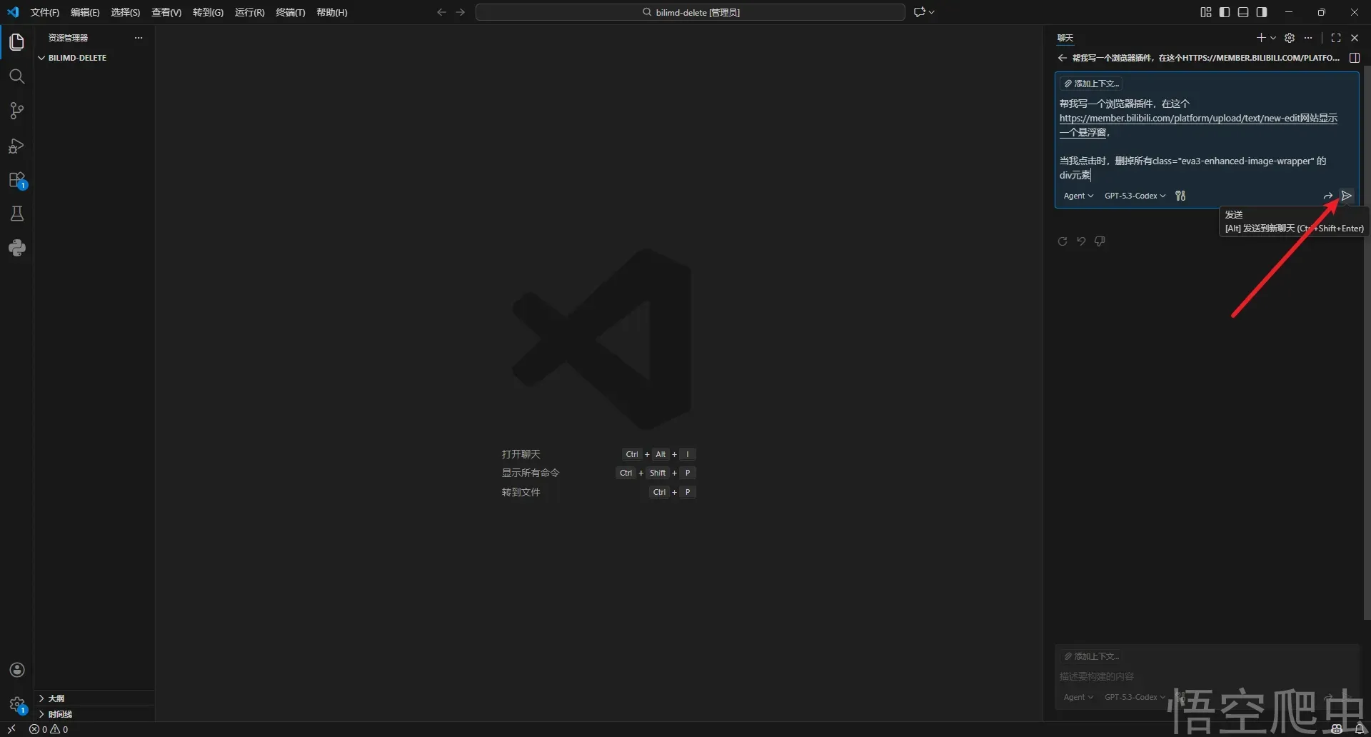
Task: Expand the 大纲 outline section
Action: [56, 698]
